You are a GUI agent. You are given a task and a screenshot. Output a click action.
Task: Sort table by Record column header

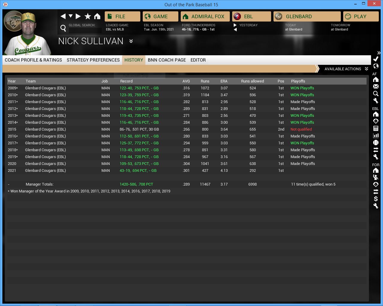[126, 81]
